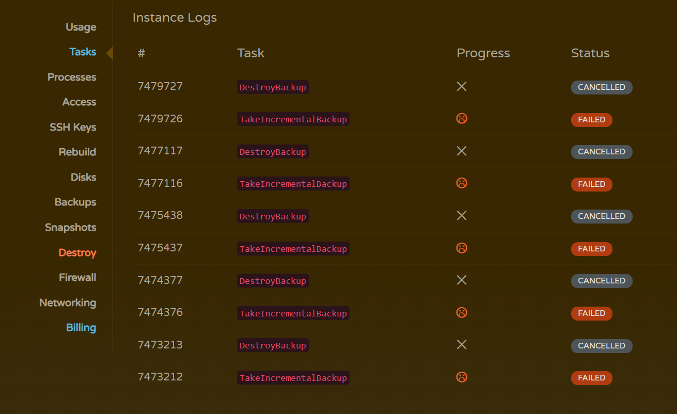Viewport: 677px width, 414px height.
Task: Open the Destroy section
Action: tap(77, 252)
